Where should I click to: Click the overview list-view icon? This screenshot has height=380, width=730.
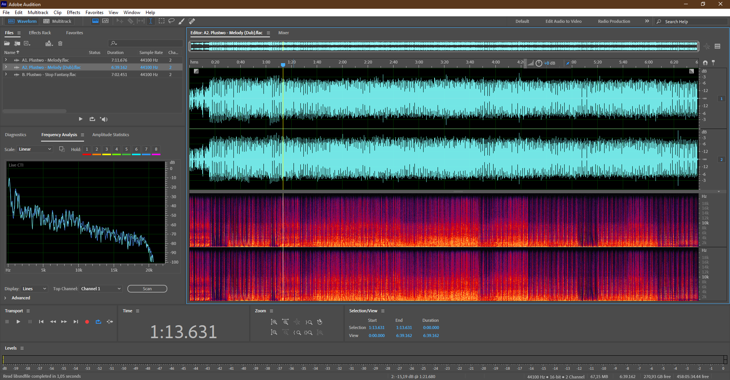tap(717, 46)
